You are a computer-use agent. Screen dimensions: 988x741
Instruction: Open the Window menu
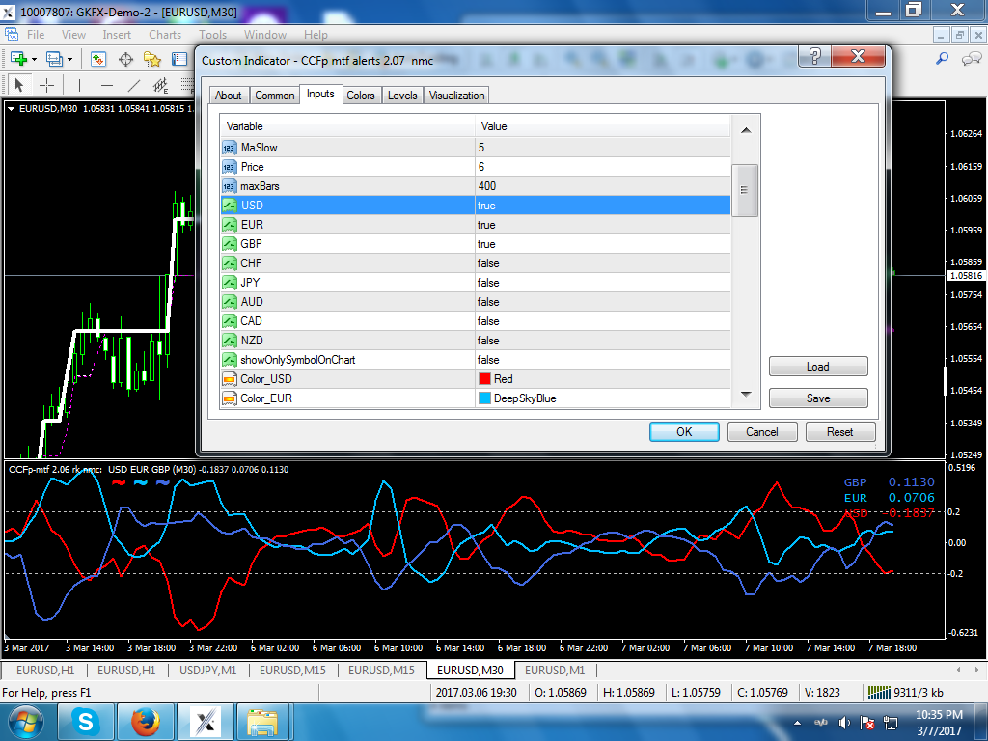[264, 35]
